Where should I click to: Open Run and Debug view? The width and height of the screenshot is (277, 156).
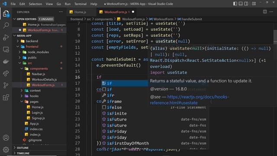point(6,37)
